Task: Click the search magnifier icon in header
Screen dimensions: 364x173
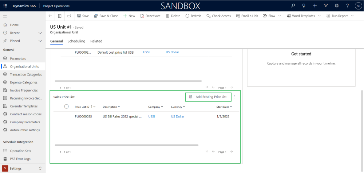Action: tap(293, 6)
